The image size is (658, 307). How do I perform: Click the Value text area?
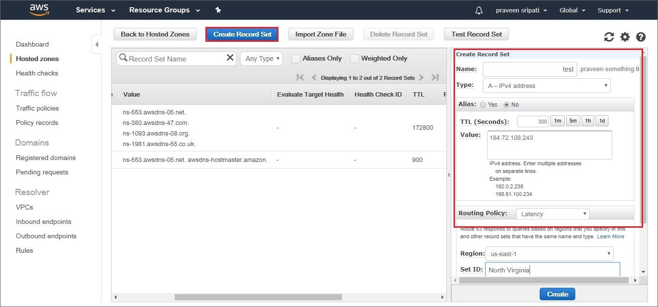[549, 145]
